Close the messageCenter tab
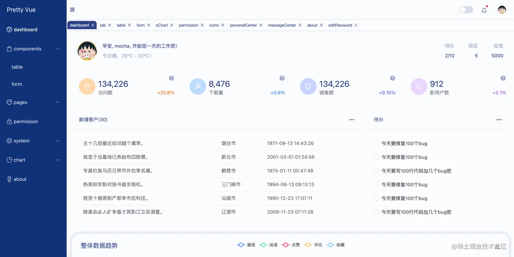The height and width of the screenshot is (257, 514). point(300,25)
